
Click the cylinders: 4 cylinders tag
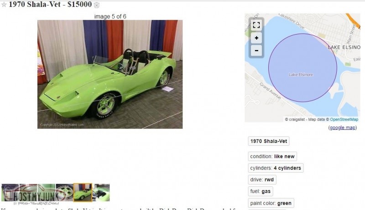(x=276, y=168)
